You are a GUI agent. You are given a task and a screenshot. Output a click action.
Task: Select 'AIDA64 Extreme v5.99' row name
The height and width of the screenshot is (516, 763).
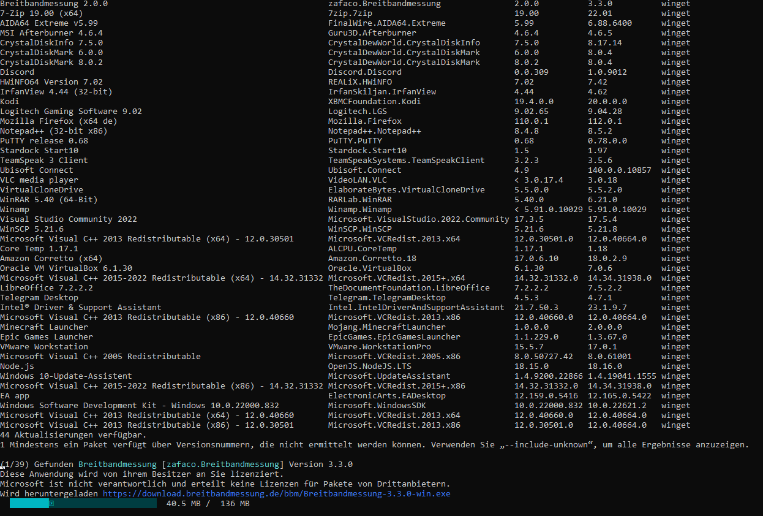coord(49,23)
